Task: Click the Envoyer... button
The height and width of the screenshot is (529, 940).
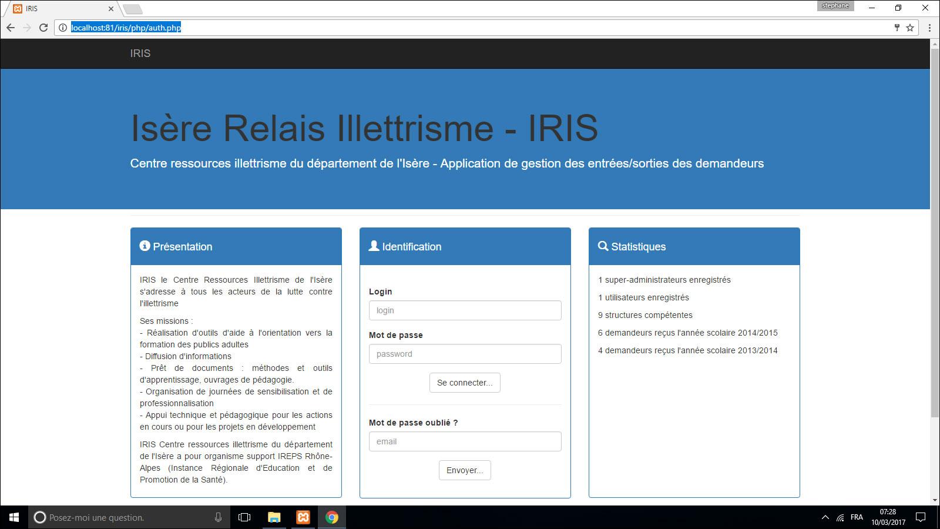Action: [x=465, y=470]
